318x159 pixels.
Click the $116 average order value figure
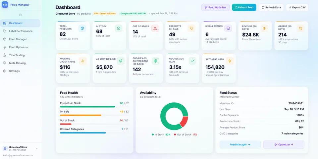click(65, 67)
